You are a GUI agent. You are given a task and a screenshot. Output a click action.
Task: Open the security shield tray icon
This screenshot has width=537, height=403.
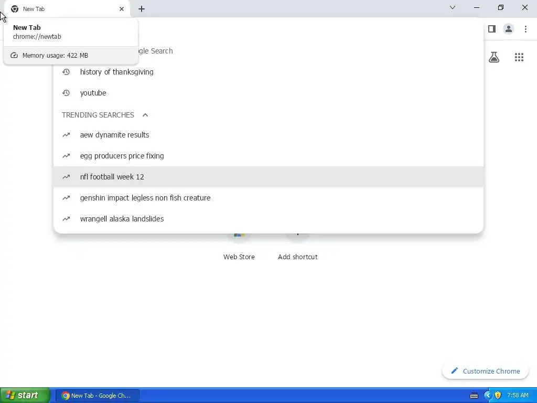(498, 396)
